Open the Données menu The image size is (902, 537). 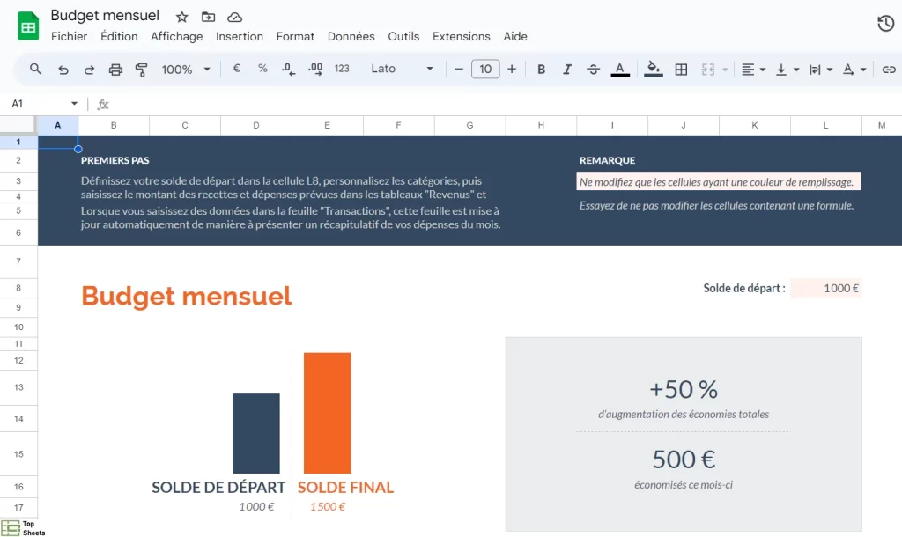pos(351,36)
